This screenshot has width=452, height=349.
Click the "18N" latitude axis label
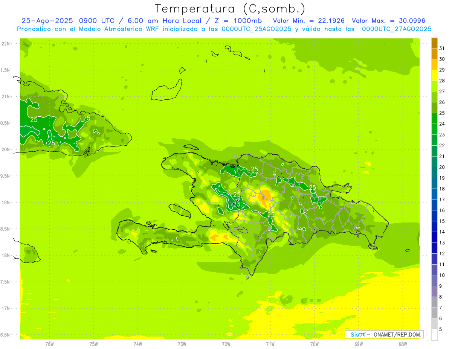5,255
